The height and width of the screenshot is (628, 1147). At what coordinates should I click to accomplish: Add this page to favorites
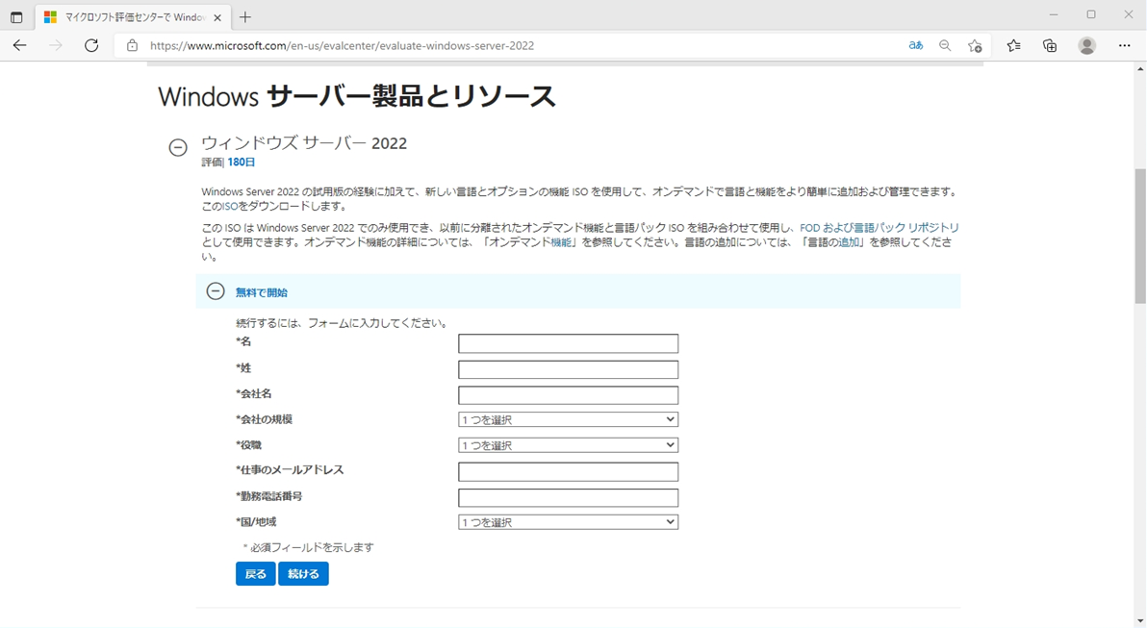(975, 45)
